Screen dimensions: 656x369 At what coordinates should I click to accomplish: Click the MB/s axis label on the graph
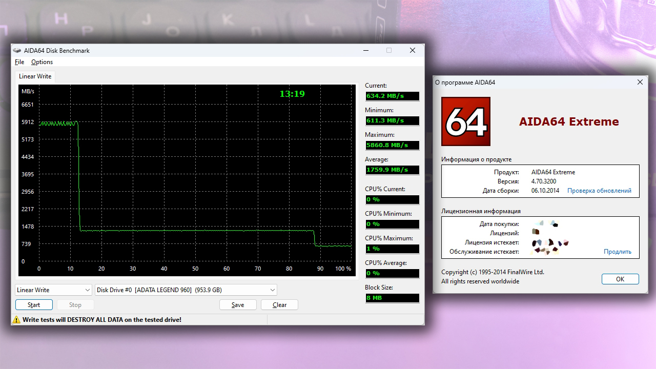[28, 91]
